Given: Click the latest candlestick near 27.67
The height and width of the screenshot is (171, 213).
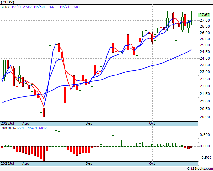Looking at the screenshot, I should [x=191, y=13].
